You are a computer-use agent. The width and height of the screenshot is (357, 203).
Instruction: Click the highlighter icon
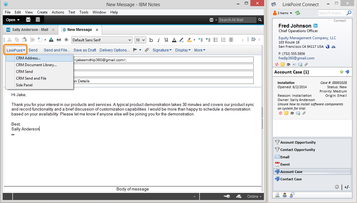tap(189, 40)
